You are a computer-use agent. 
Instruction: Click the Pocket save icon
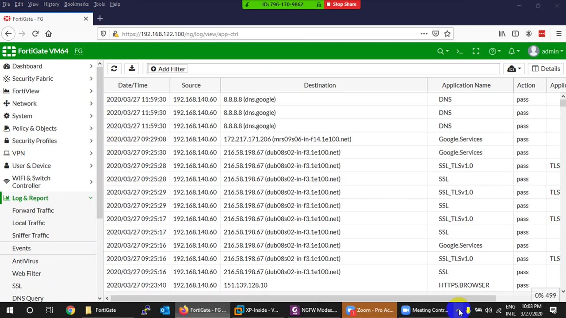tap(436, 34)
